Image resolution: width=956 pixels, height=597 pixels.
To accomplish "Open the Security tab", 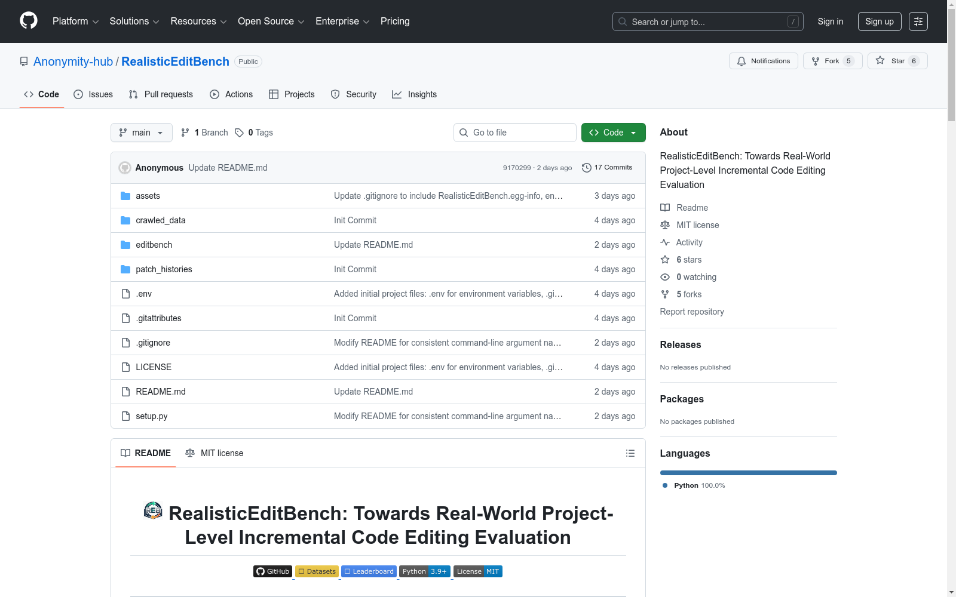I will 354,94.
